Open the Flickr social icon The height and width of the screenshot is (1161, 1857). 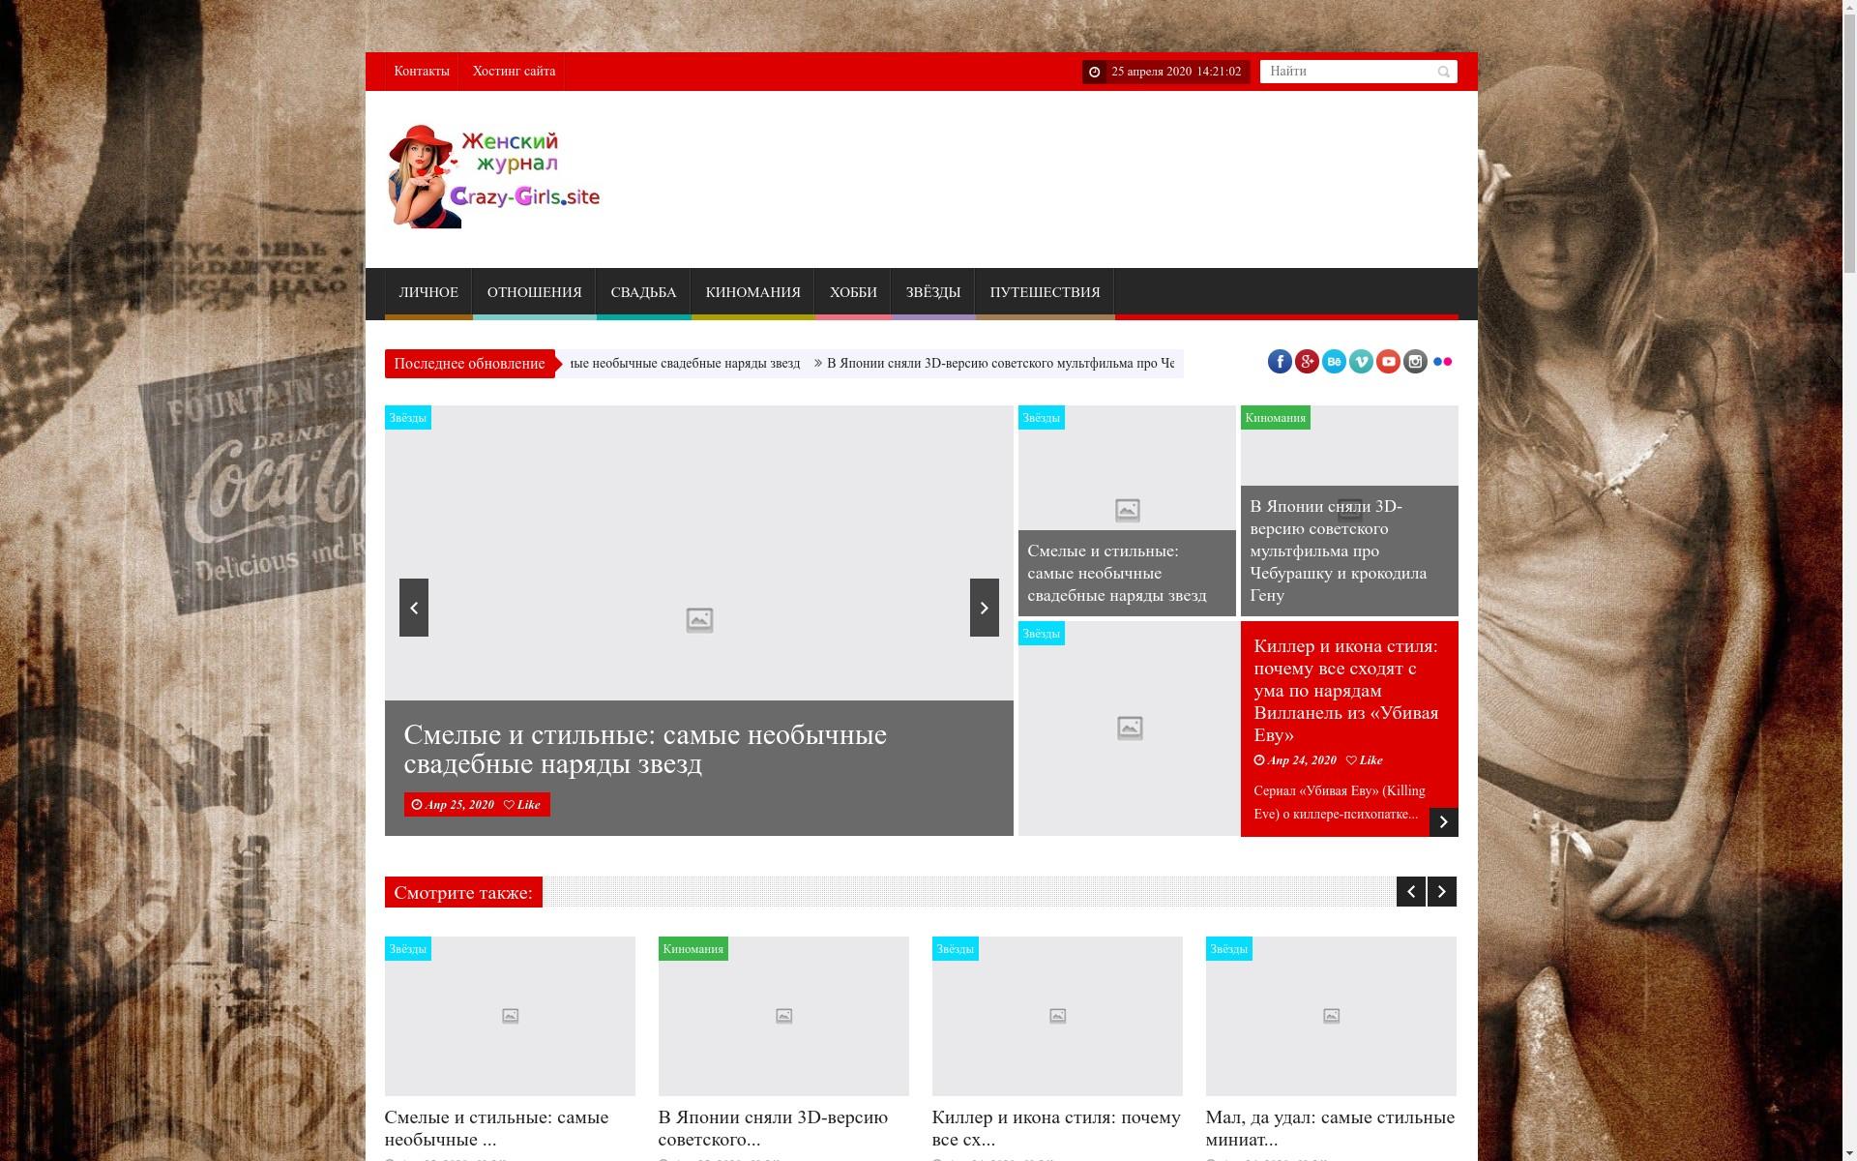pos(1442,362)
